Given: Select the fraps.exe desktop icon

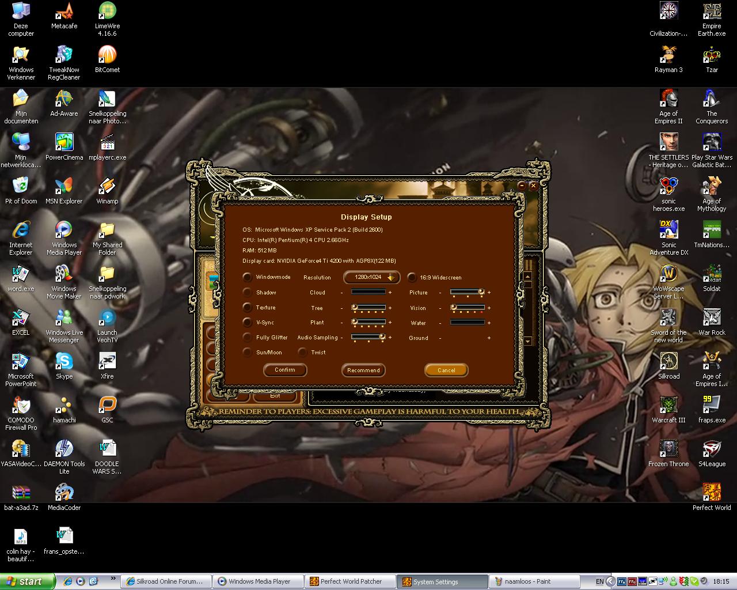Looking at the screenshot, I should (x=712, y=407).
